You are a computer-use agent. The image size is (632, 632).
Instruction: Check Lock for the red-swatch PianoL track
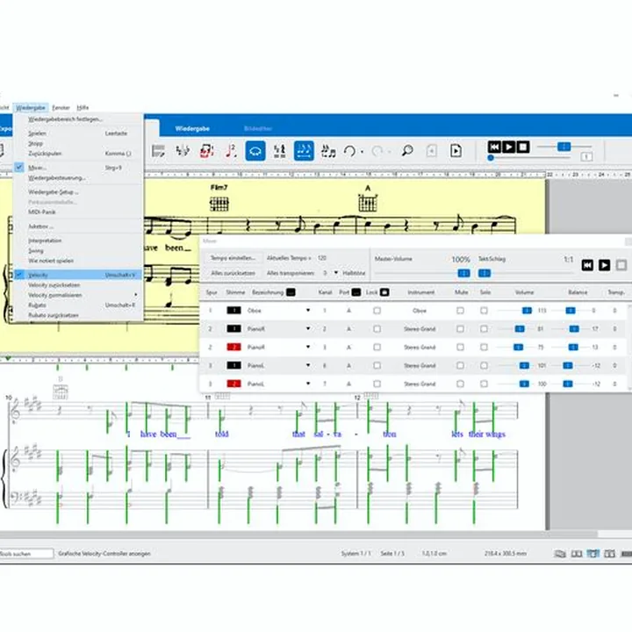pos(377,384)
